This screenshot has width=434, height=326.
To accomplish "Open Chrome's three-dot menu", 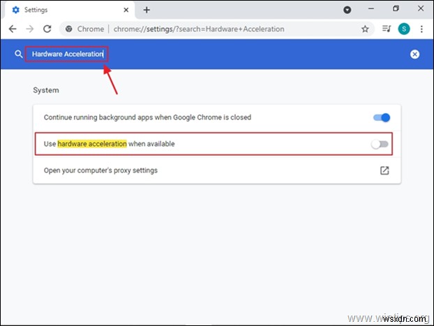I will pyautogui.click(x=421, y=29).
